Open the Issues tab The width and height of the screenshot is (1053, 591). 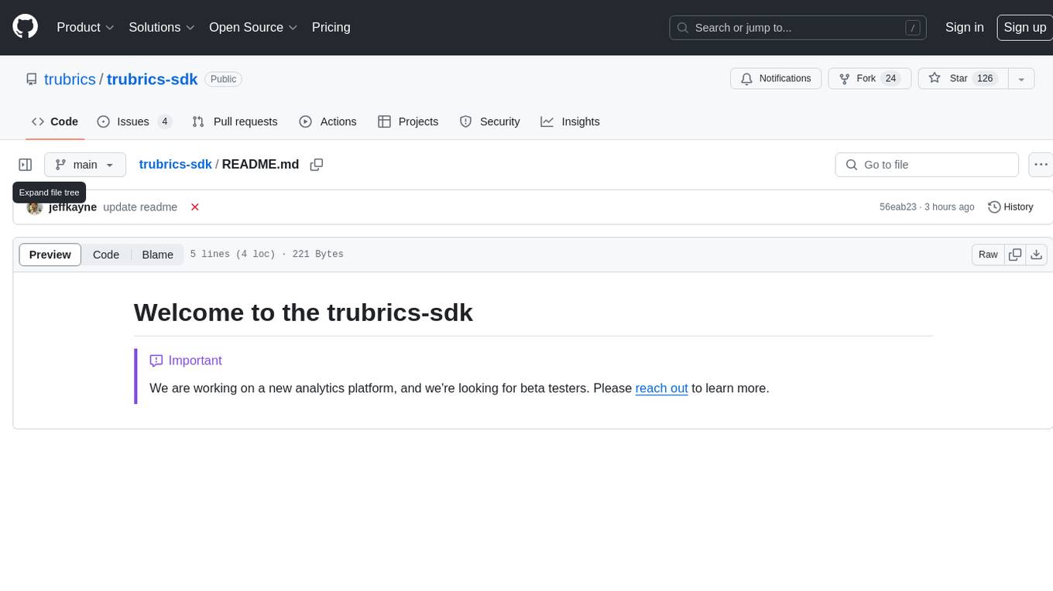(x=134, y=121)
